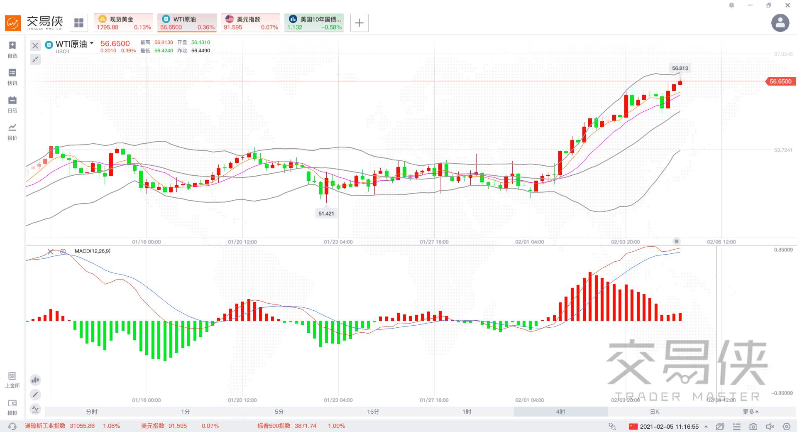Click the 开盘 56.4310 open value
This screenshot has height=432, width=797.
[x=193, y=42]
